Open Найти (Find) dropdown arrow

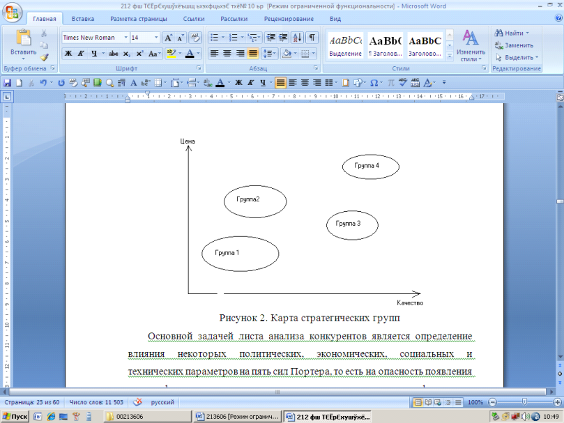click(x=527, y=33)
